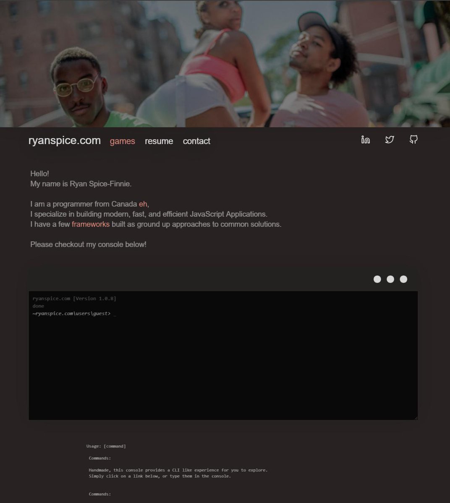Select the 'done' console output line
Image resolution: width=450 pixels, height=503 pixels.
click(x=38, y=306)
